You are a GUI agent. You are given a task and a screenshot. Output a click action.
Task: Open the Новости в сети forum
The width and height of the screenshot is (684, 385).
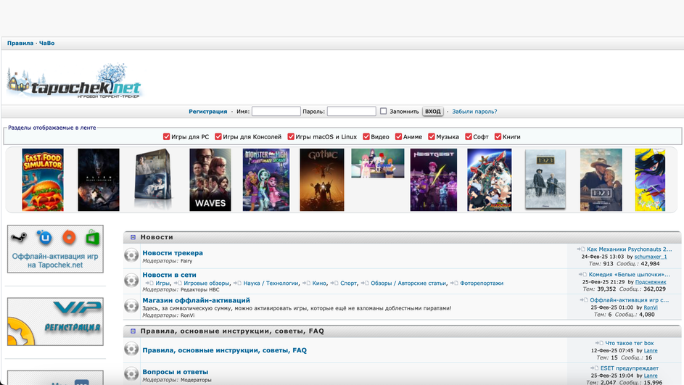pyautogui.click(x=169, y=275)
